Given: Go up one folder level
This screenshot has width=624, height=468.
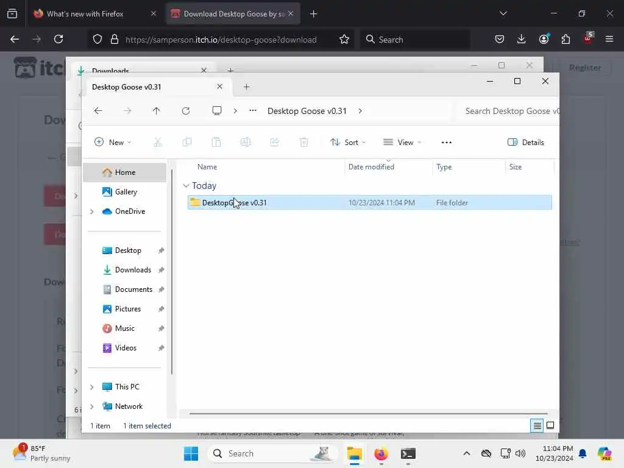Looking at the screenshot, I should (157, 111).
